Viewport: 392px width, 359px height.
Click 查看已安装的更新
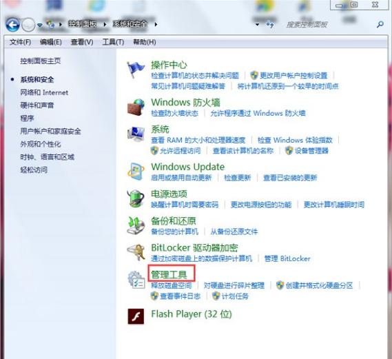point(290,178)
